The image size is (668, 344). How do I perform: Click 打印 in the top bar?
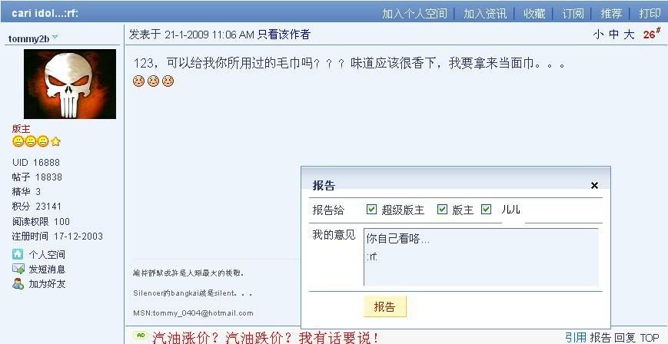click(650, 13)
